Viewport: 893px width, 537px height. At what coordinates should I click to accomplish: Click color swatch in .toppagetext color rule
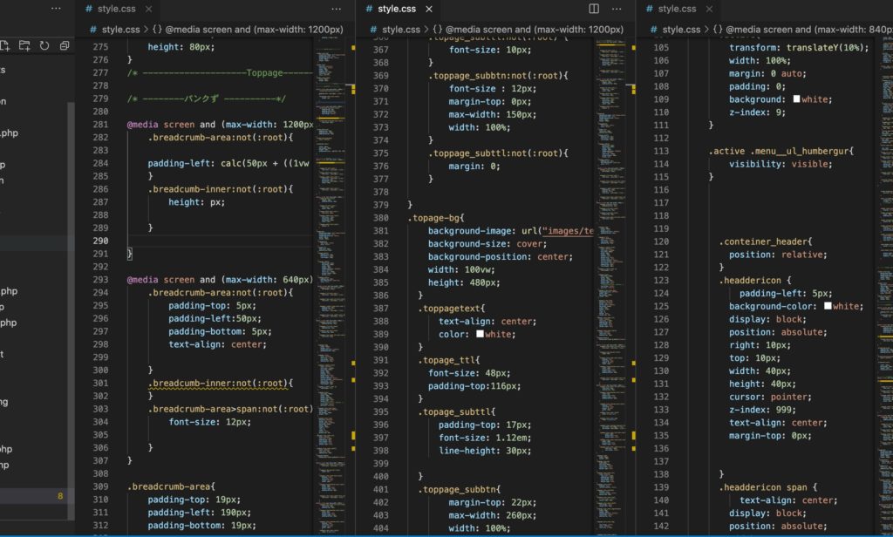[480, 334]
